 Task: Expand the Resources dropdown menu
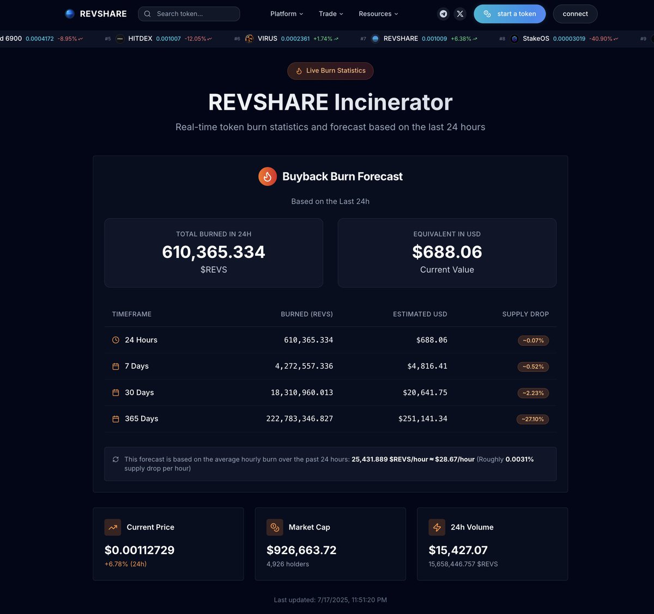[378, 14]
